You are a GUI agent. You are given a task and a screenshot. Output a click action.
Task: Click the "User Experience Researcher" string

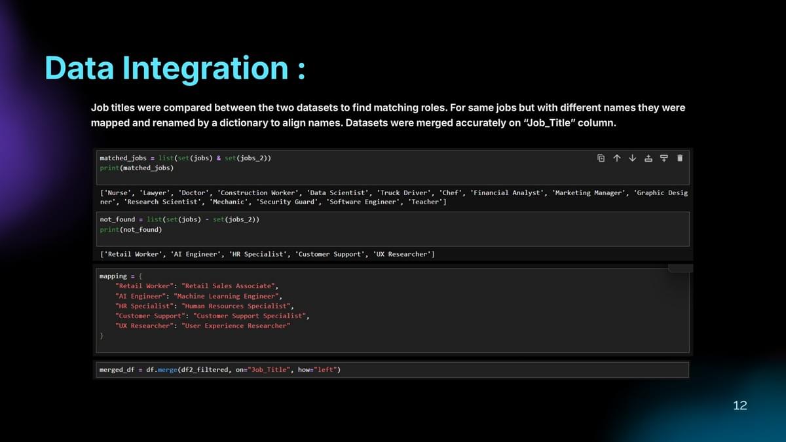(x=236, y=325)
